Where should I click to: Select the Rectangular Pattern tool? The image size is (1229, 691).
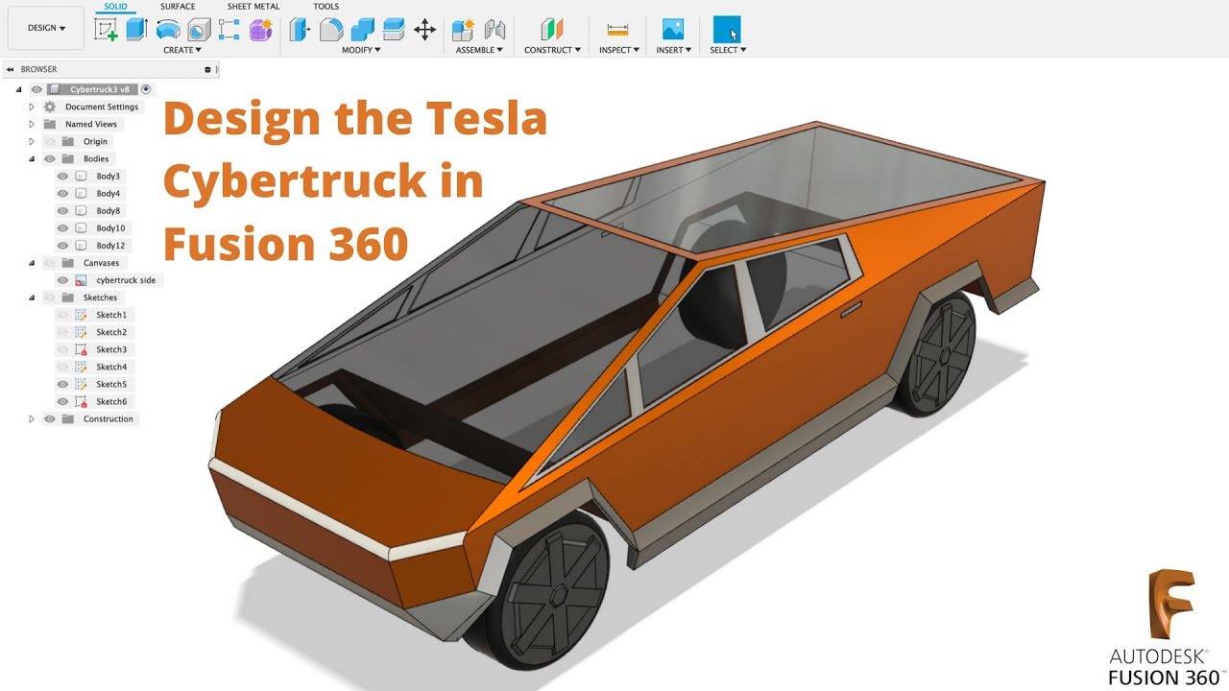pos(229,30)
